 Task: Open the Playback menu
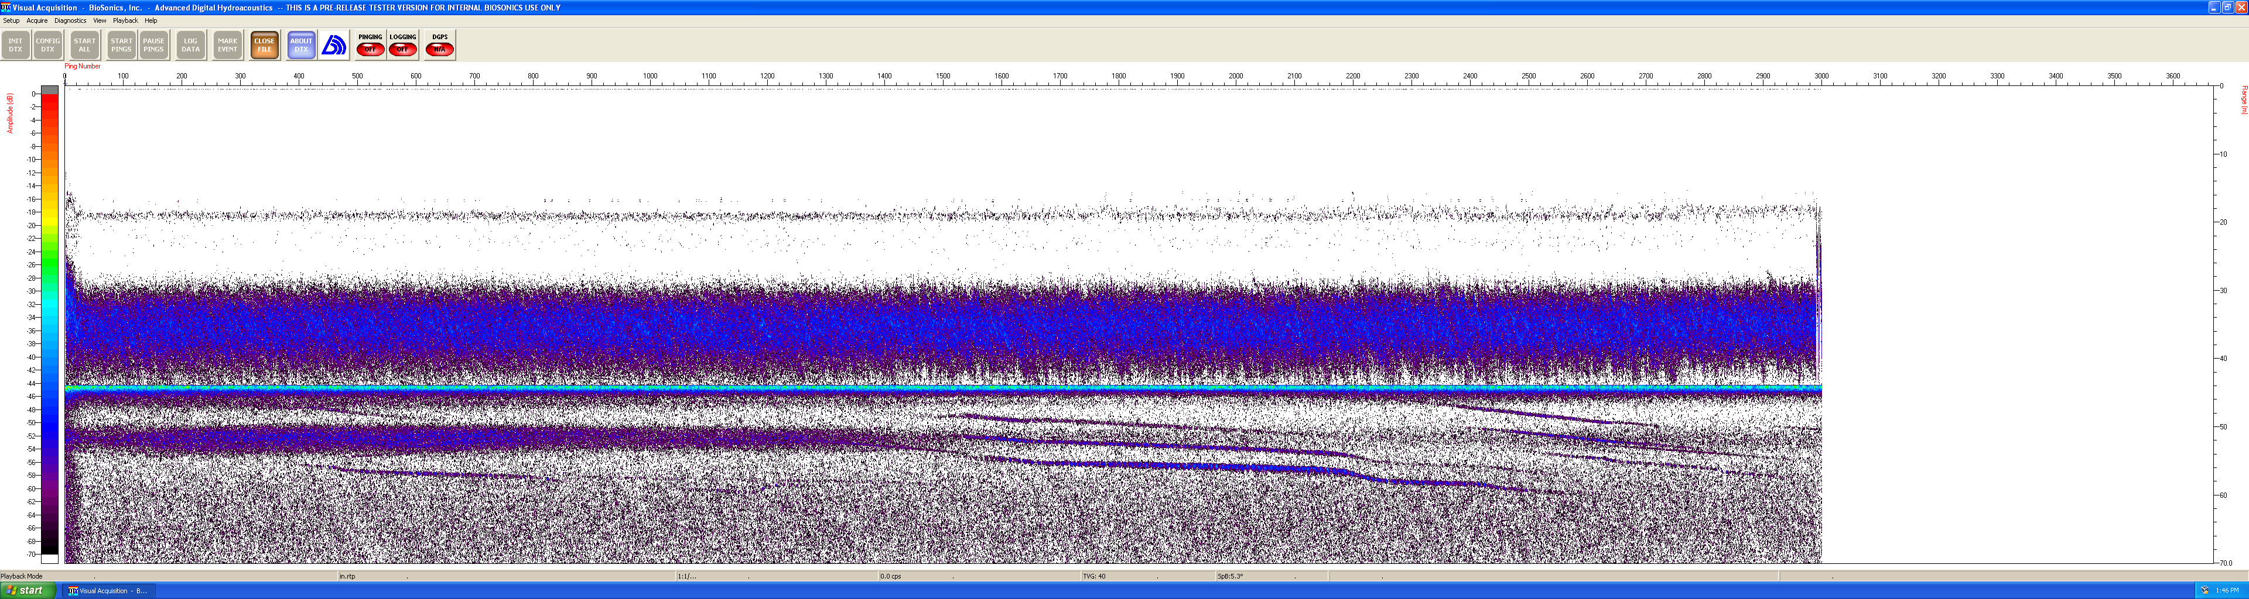coord(125,21)
